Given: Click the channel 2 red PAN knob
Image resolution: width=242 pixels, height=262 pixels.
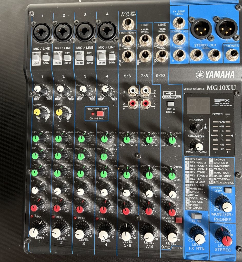Looking at the screenshot, I should click(x=57, y=208).
